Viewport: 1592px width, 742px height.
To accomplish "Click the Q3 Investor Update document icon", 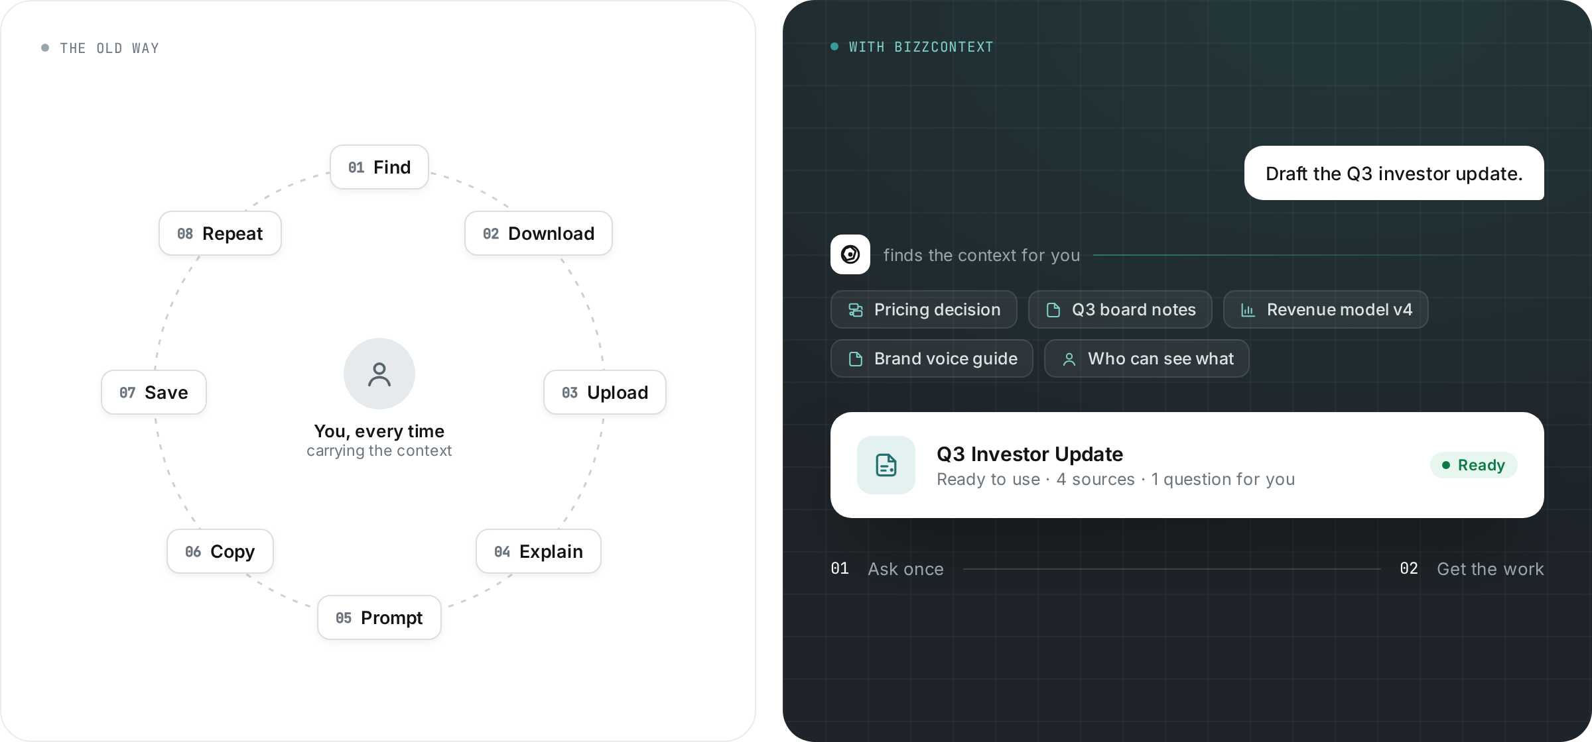I will pyautogui.click(x=886, y=465).
